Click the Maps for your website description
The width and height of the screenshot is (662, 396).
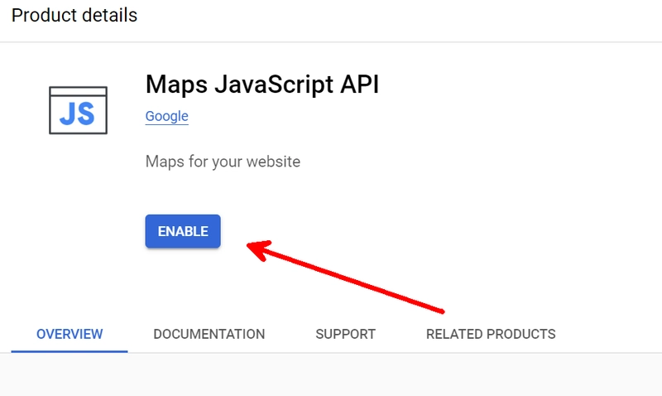coord(223,162)
